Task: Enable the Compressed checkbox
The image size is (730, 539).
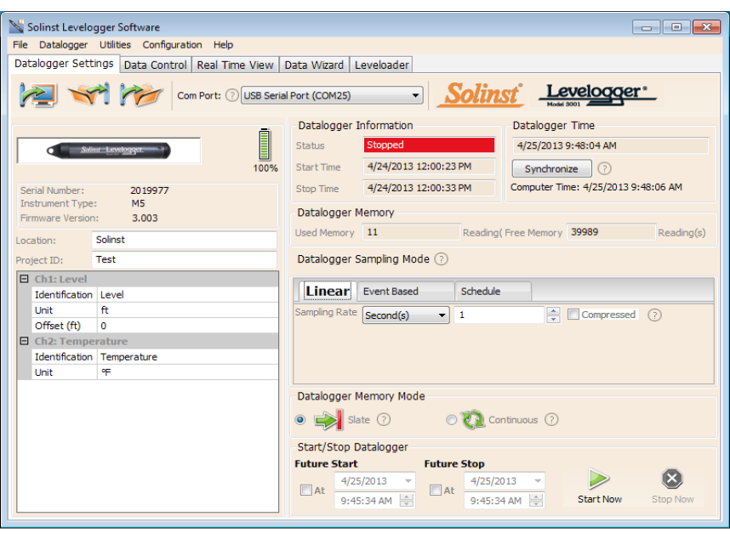Action: pos(573,315)
